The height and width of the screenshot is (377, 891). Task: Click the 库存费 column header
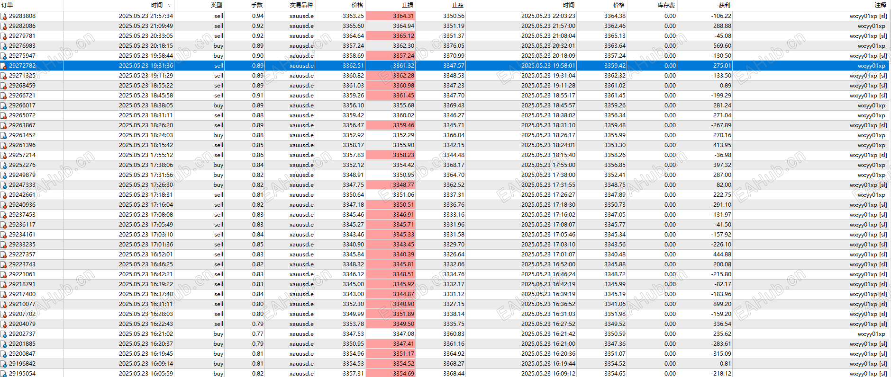(652, 5)
